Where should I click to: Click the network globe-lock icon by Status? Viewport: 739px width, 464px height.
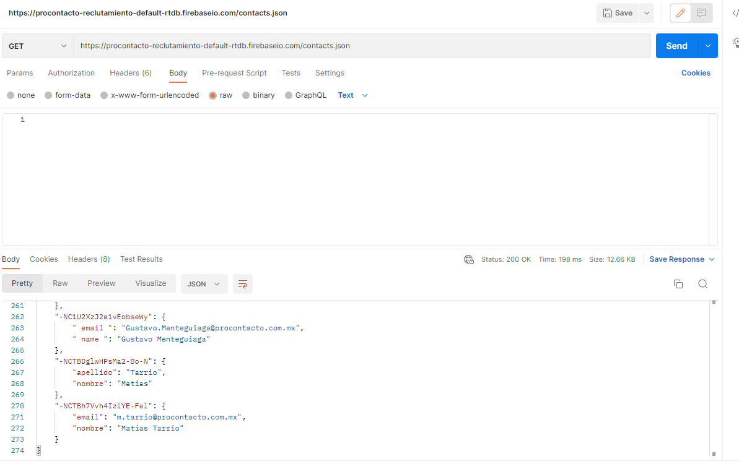[x=469, y=260]
